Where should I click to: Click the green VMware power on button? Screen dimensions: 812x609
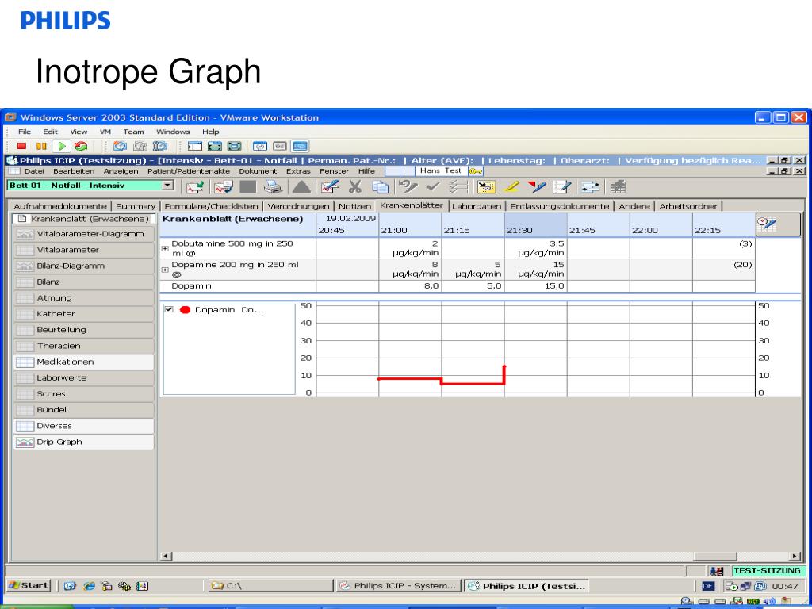tap(61, 147)
